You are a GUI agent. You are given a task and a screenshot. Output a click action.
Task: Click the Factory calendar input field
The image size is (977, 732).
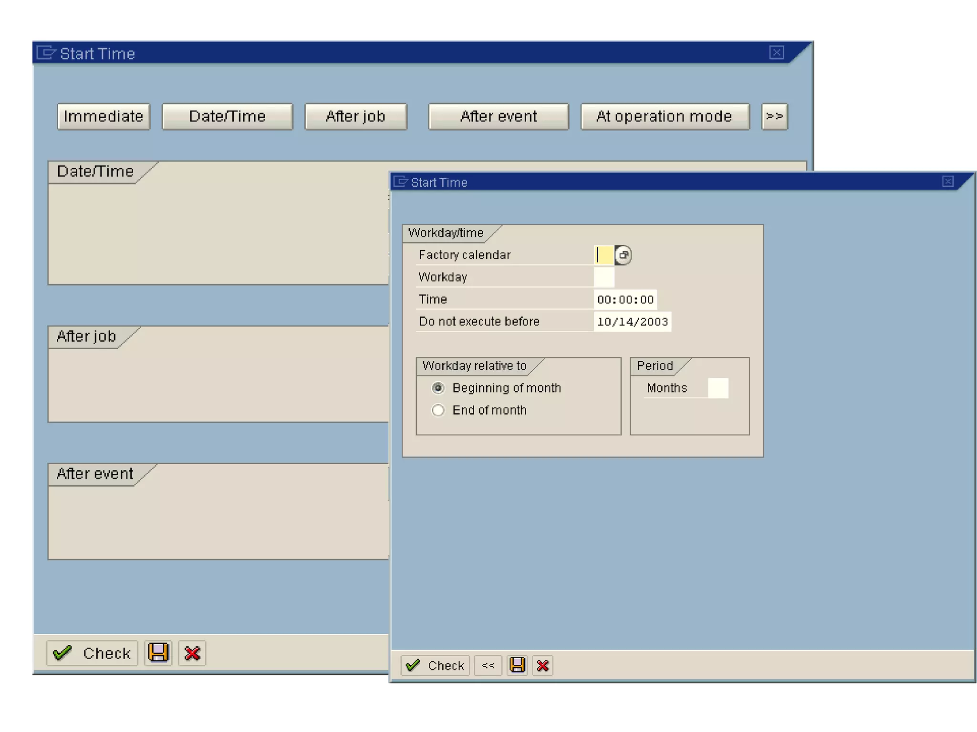[x=604, y=255]
